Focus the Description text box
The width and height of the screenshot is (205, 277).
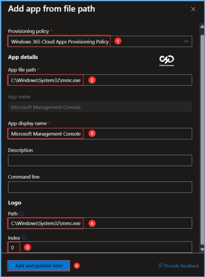click(x=100, y=160)
